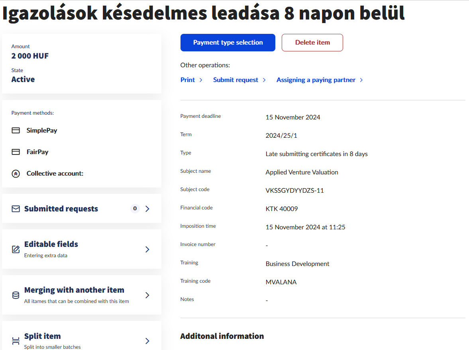Expand Submitted requests with its chevron
The height and width of the screenshot is (350, 469).
tap(147, 209)
